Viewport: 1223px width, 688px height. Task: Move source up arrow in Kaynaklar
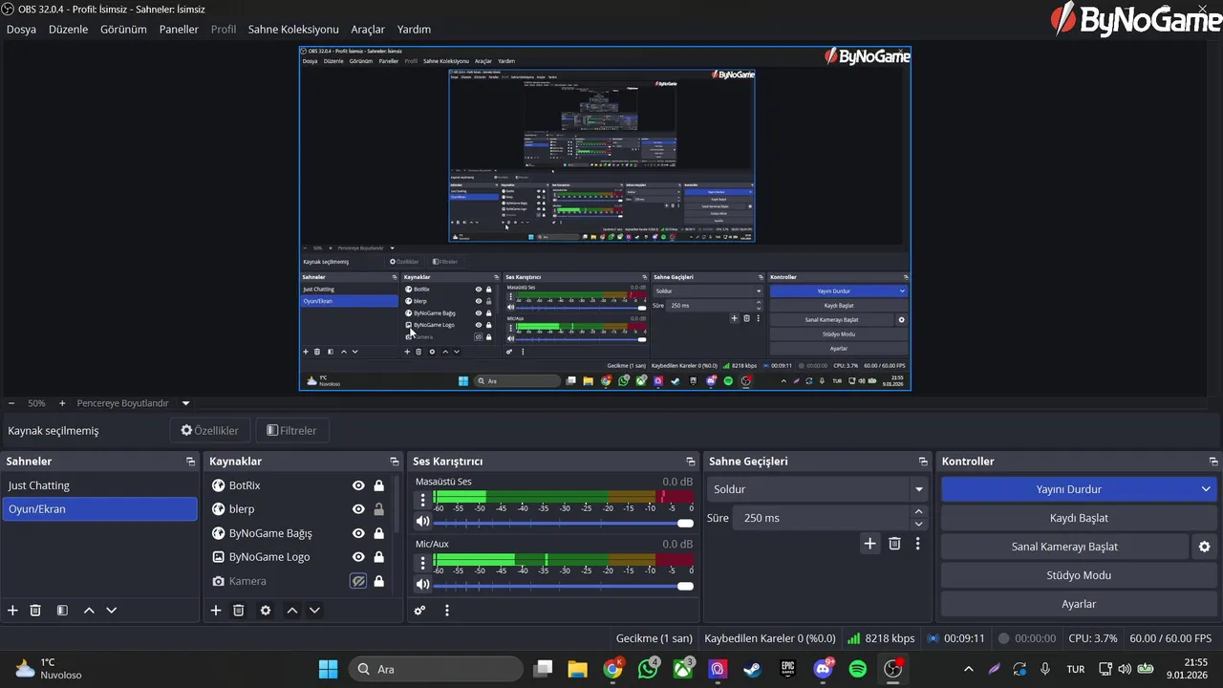(x=292, y=611)
